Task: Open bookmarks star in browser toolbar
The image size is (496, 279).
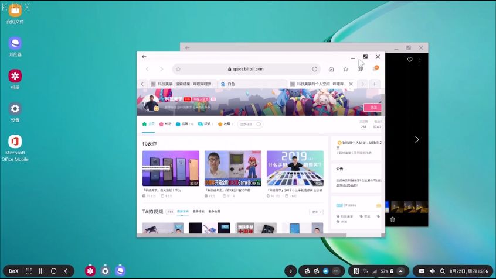Action: point(346,69)
